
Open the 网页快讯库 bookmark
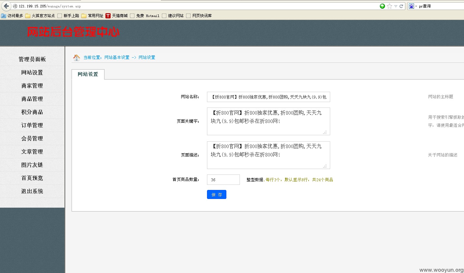click(199, 16)
